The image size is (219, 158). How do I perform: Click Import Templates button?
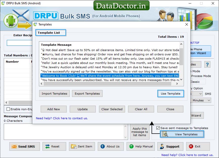click(55, 94)
